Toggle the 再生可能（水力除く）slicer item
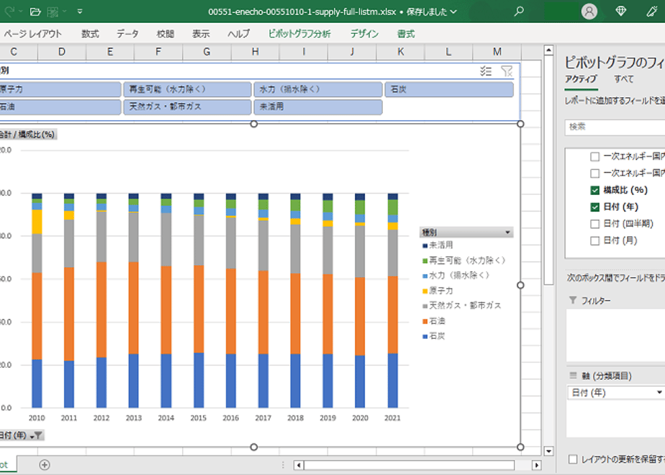Screen dimensions: 665x475 click(x=187, y=89)
